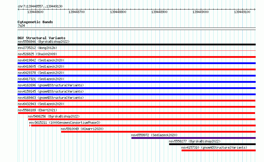This screenshot has width=264, height=162.
Task: Select the red bar under nsv4168463
Action: [136, 101]
